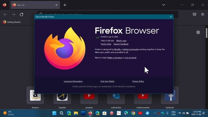Open the Mozilla link in the description

pyautogui.click(x=117, y=49)
